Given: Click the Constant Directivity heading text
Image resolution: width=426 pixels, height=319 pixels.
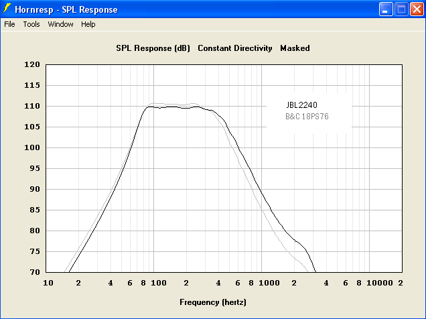Looking at the screenshot, I should tap(234, 48).
